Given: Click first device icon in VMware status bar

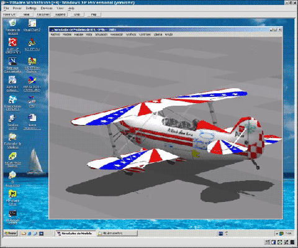Looking at the screenshot, I should (x=268, y=242).
